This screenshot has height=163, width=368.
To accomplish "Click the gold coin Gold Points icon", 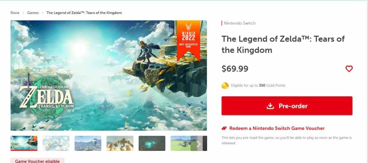I will pos(225,86).
